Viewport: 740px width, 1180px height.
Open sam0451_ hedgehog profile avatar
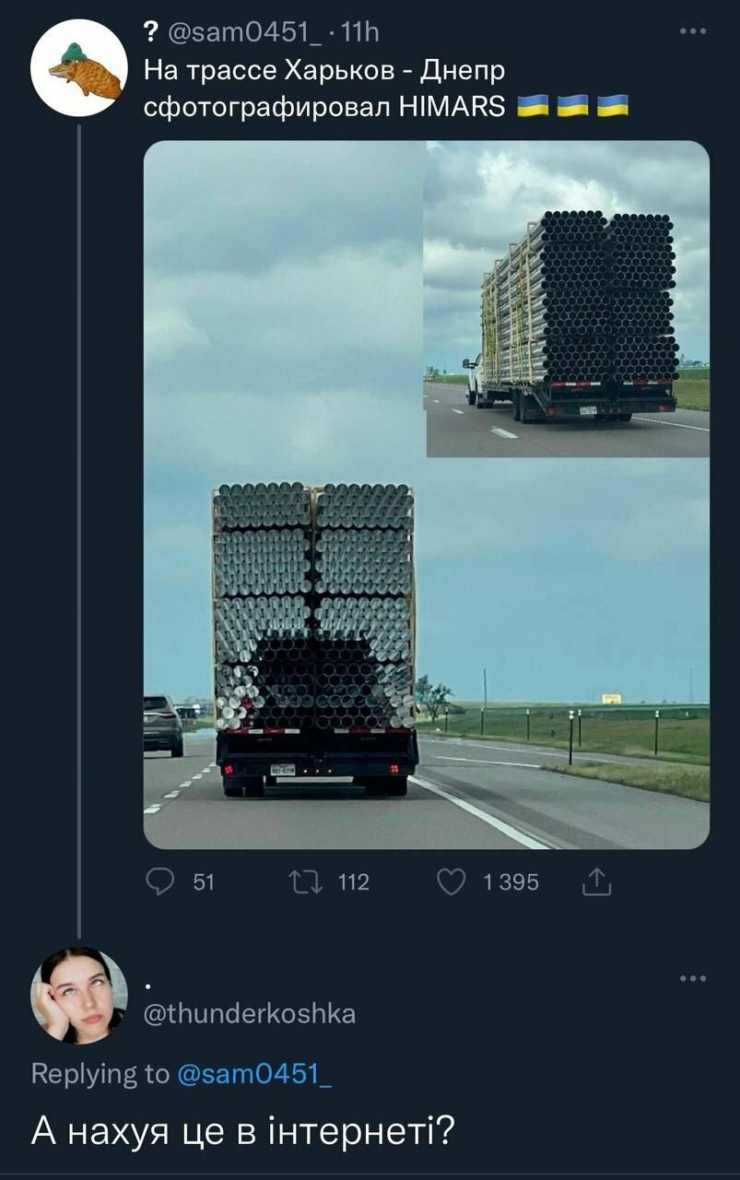tap(78, 67)
